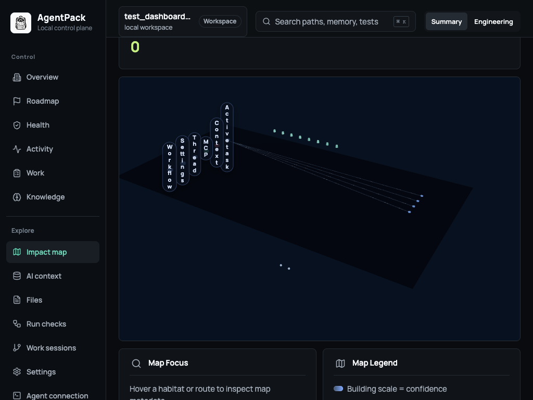Click the ⌘K shortcut badge
Image resolution: width=533 pixels, height=400 pixels.
pyautogui.click(x=401, y=21)
